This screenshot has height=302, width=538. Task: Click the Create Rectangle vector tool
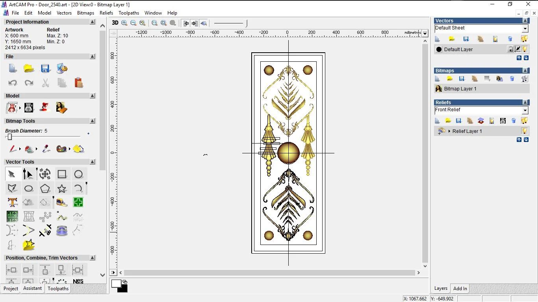pyautogui.click(x=62, y=174)
